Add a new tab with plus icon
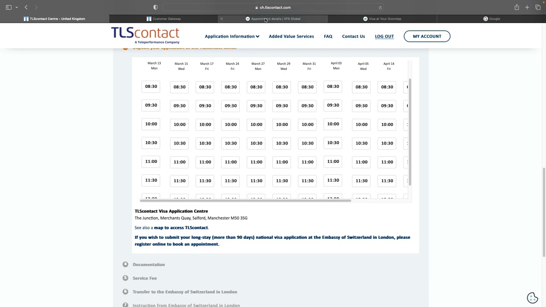Image resolution: width=546 pixels, height=307 pixels. tap(527, 7)
